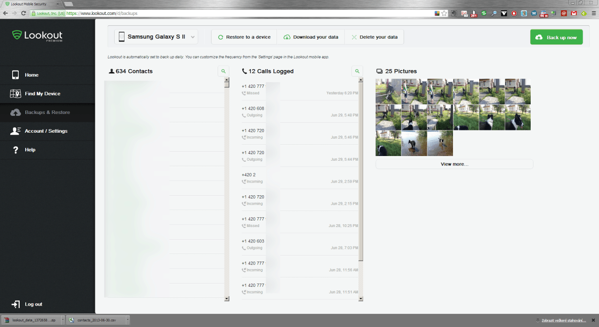
Task: Start backup with Back up now
Action: point(556,37)
